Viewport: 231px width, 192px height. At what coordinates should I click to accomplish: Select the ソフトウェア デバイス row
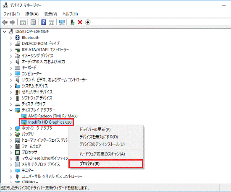tap(37, 98)
